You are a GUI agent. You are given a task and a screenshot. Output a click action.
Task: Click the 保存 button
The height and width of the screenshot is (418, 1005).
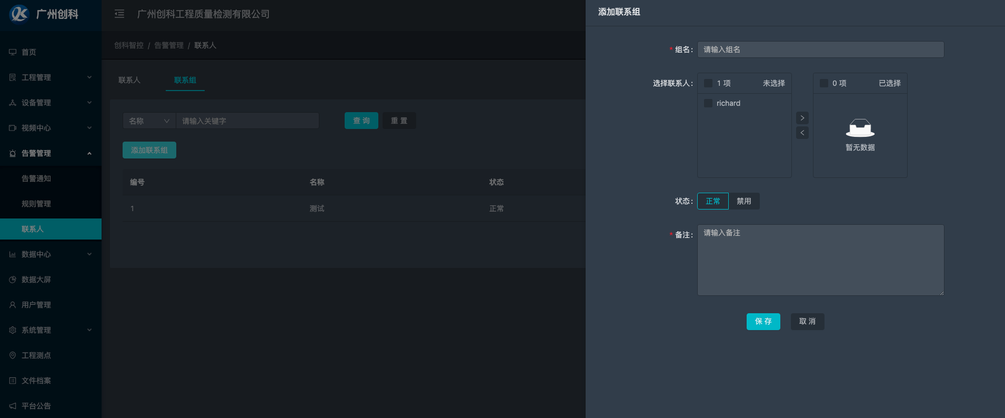(763, 321)
